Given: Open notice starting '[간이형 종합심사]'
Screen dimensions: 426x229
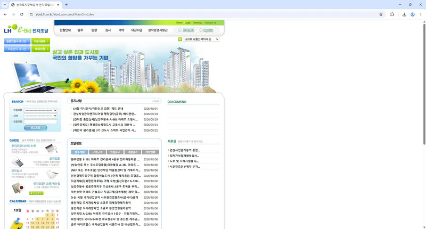Looking at the screenshot, I should [x=105, y=119].
